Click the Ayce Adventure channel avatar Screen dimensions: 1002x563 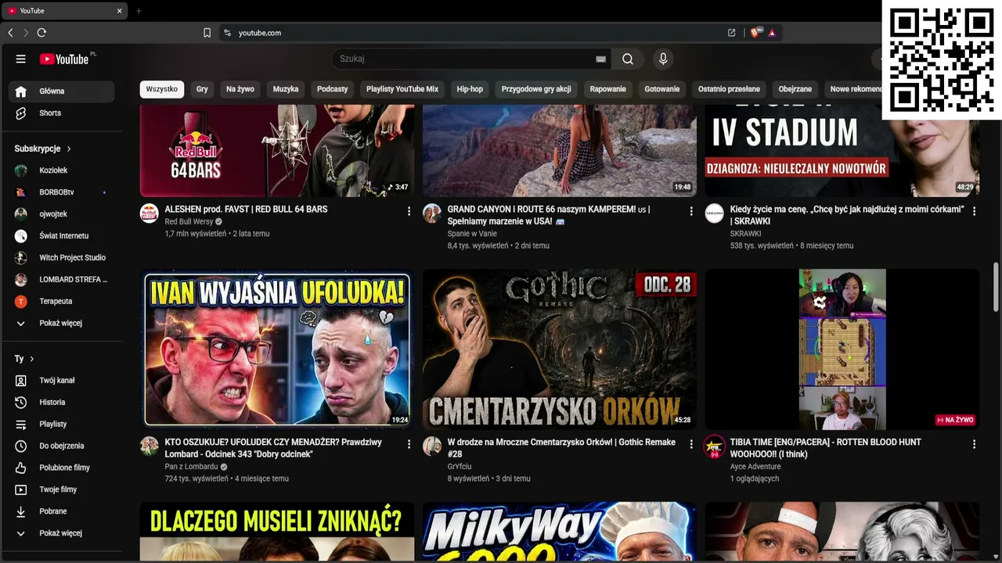pos(715,446)
